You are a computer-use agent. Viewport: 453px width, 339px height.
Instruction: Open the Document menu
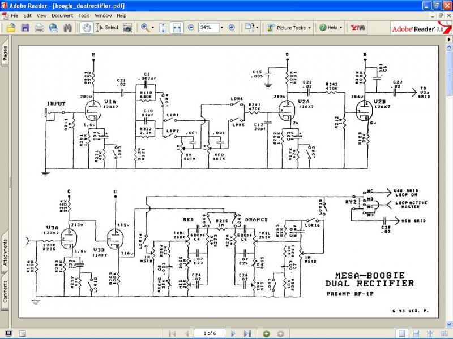click(x=62, y=16)
